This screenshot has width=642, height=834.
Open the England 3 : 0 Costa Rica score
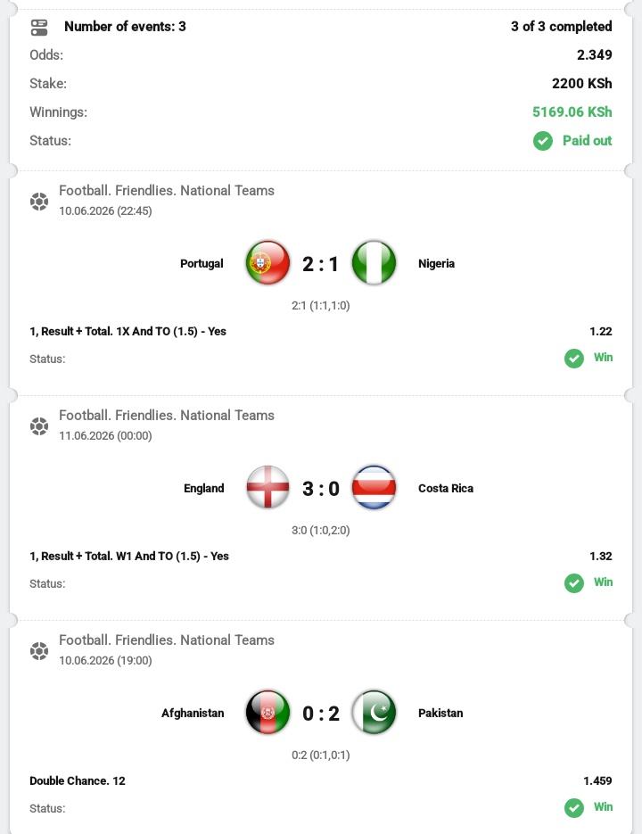point(321,488)
